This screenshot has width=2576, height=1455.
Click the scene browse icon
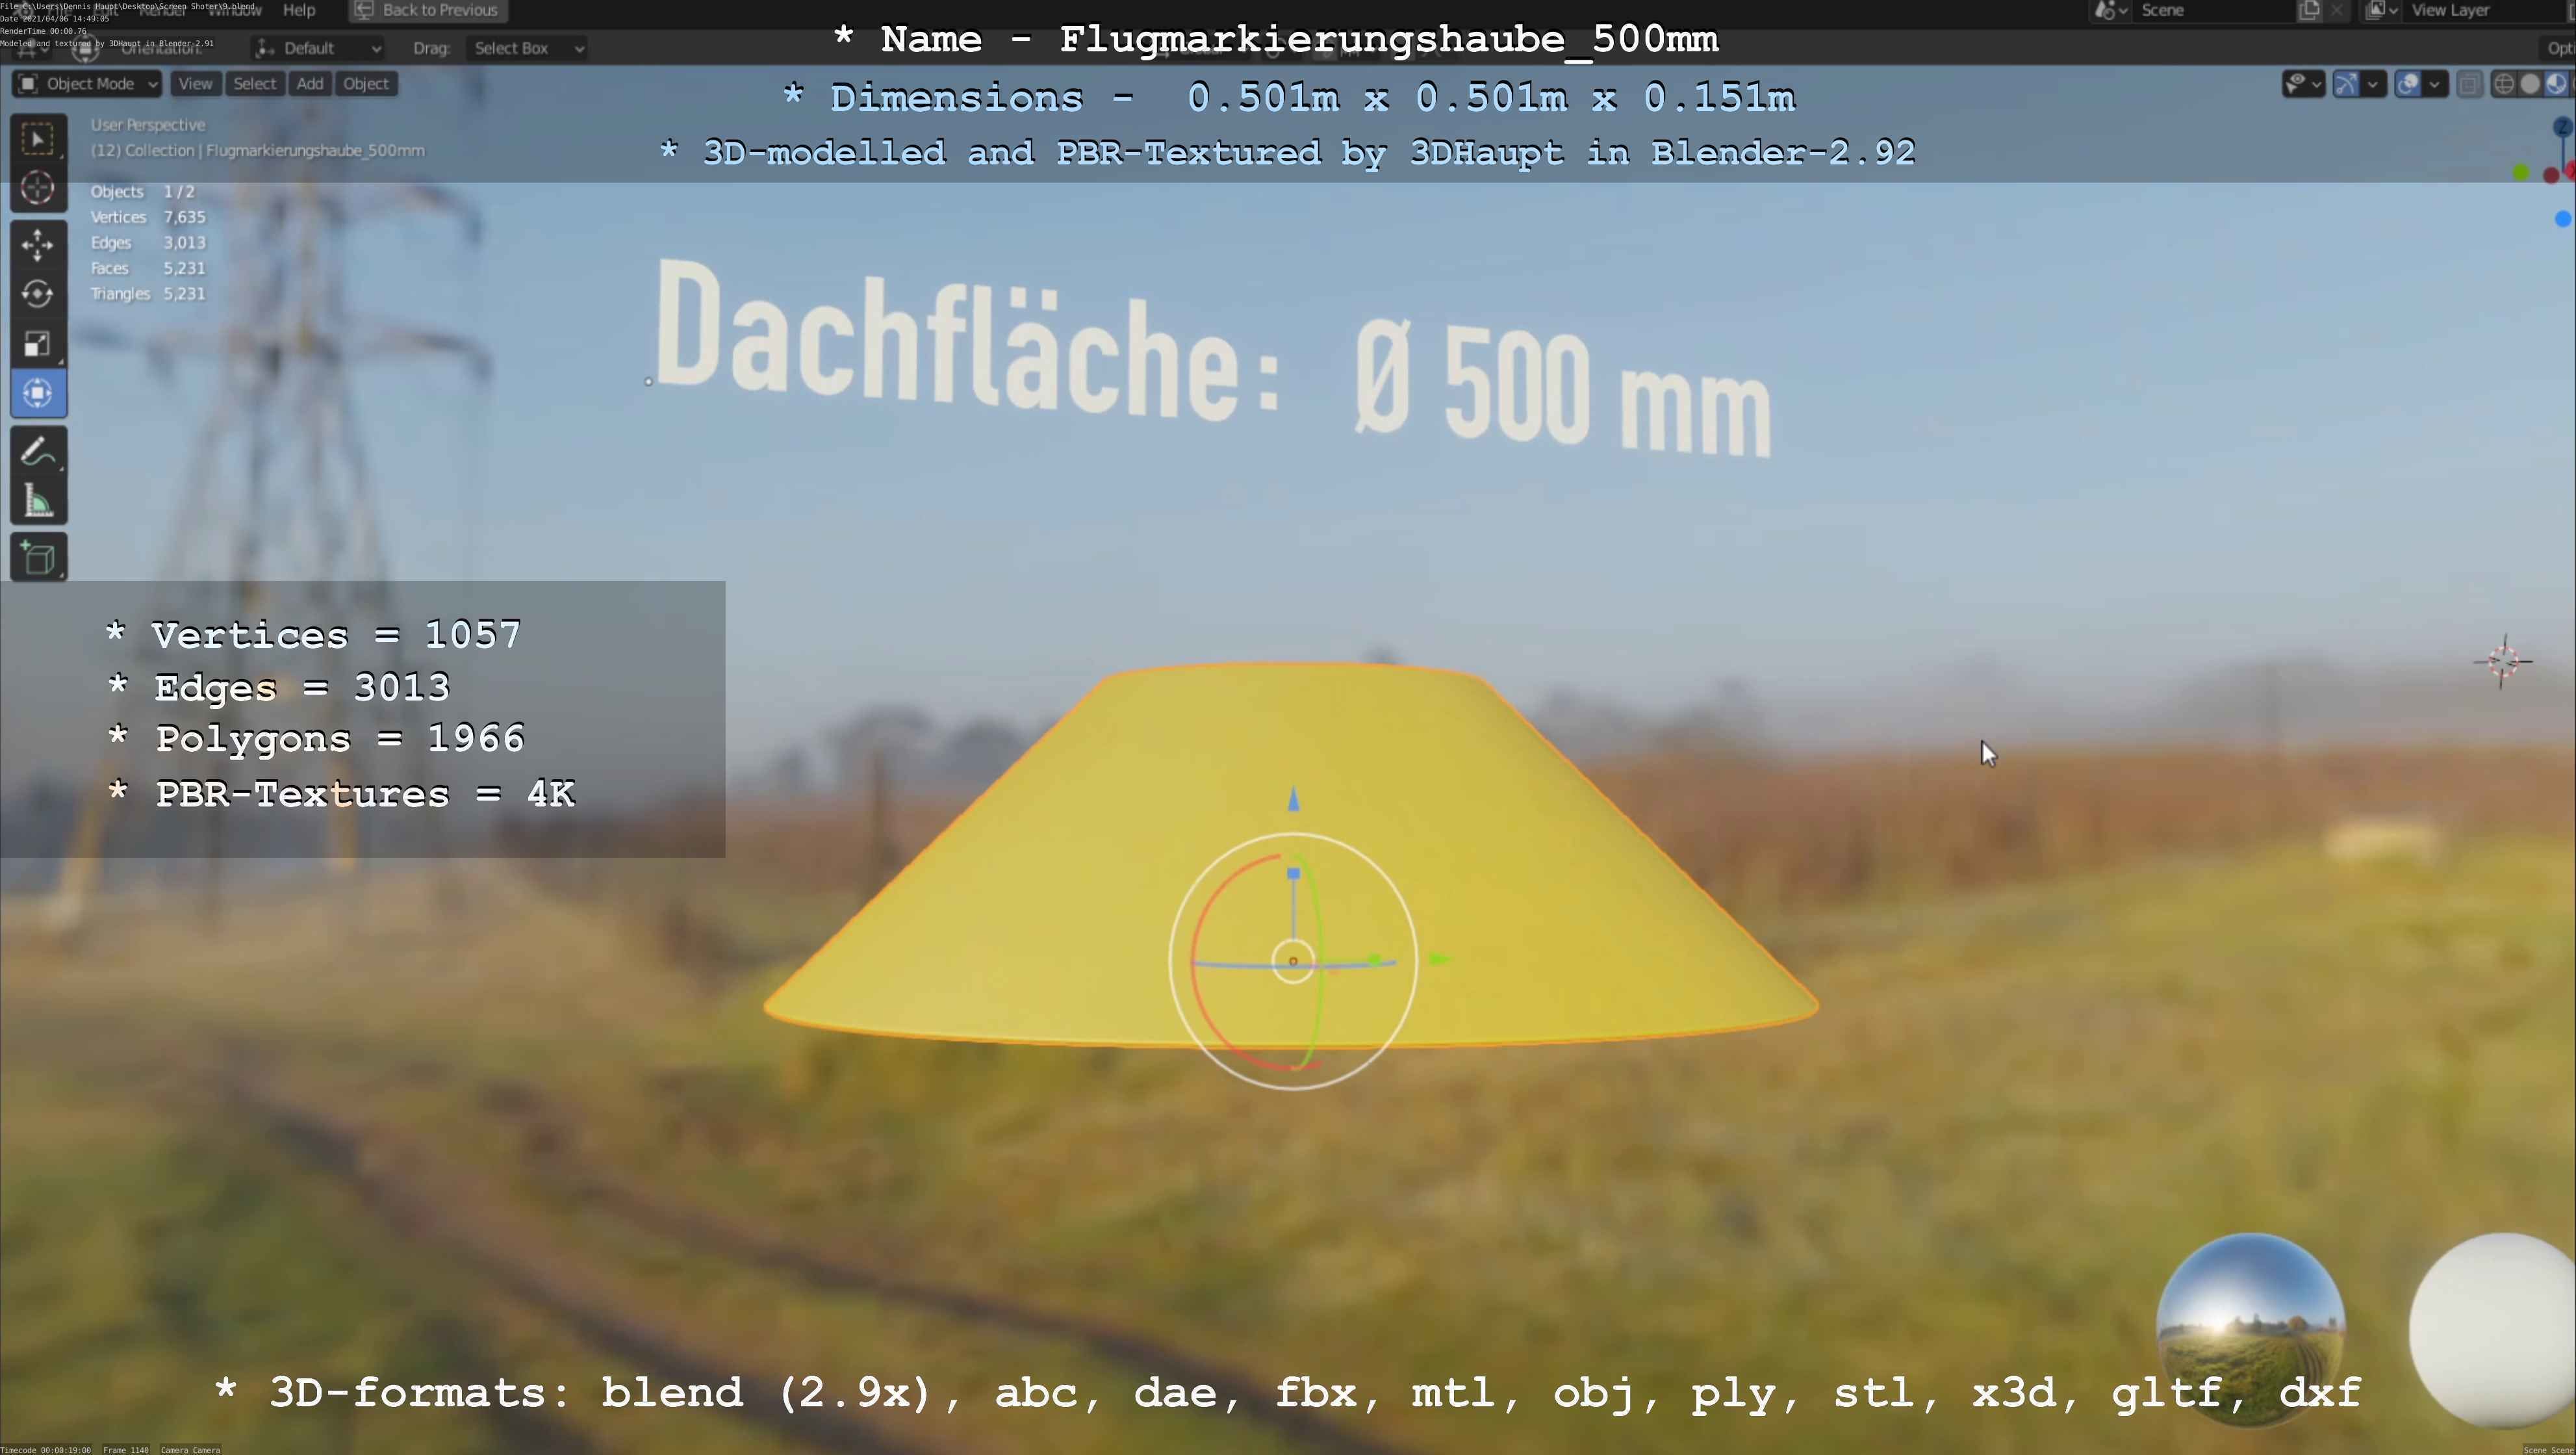[2110, 11]
